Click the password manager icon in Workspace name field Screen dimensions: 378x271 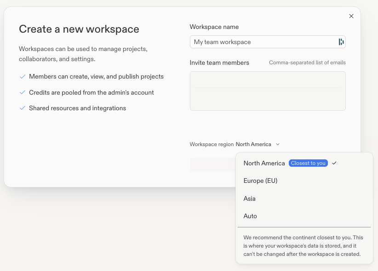tap(341, 42)
